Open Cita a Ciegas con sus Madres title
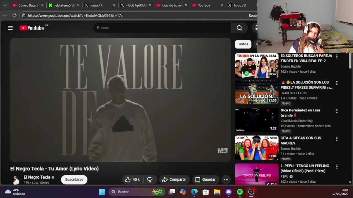This screenshot has height=198, width=353. click(x=301, y=141)
